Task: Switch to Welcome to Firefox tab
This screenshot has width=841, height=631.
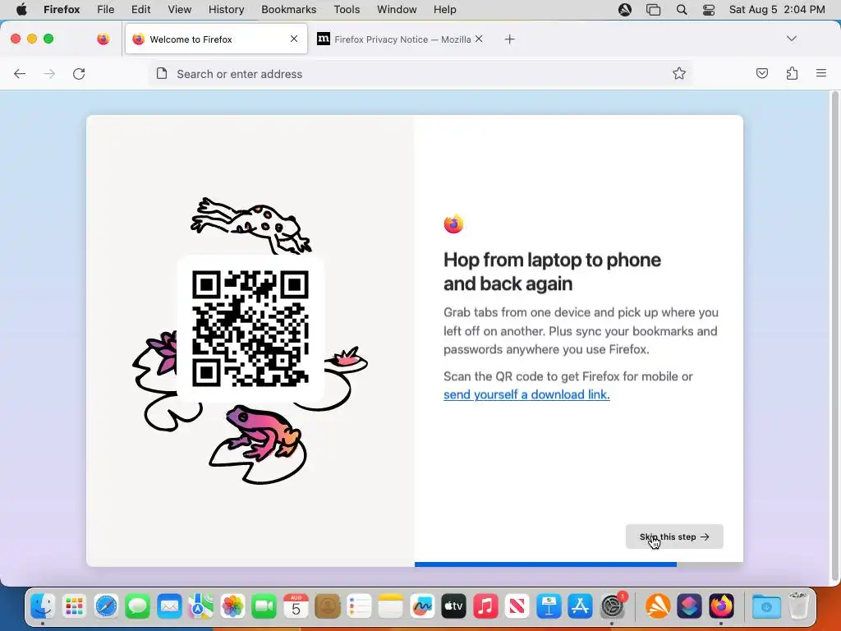Action: point(216,39)
